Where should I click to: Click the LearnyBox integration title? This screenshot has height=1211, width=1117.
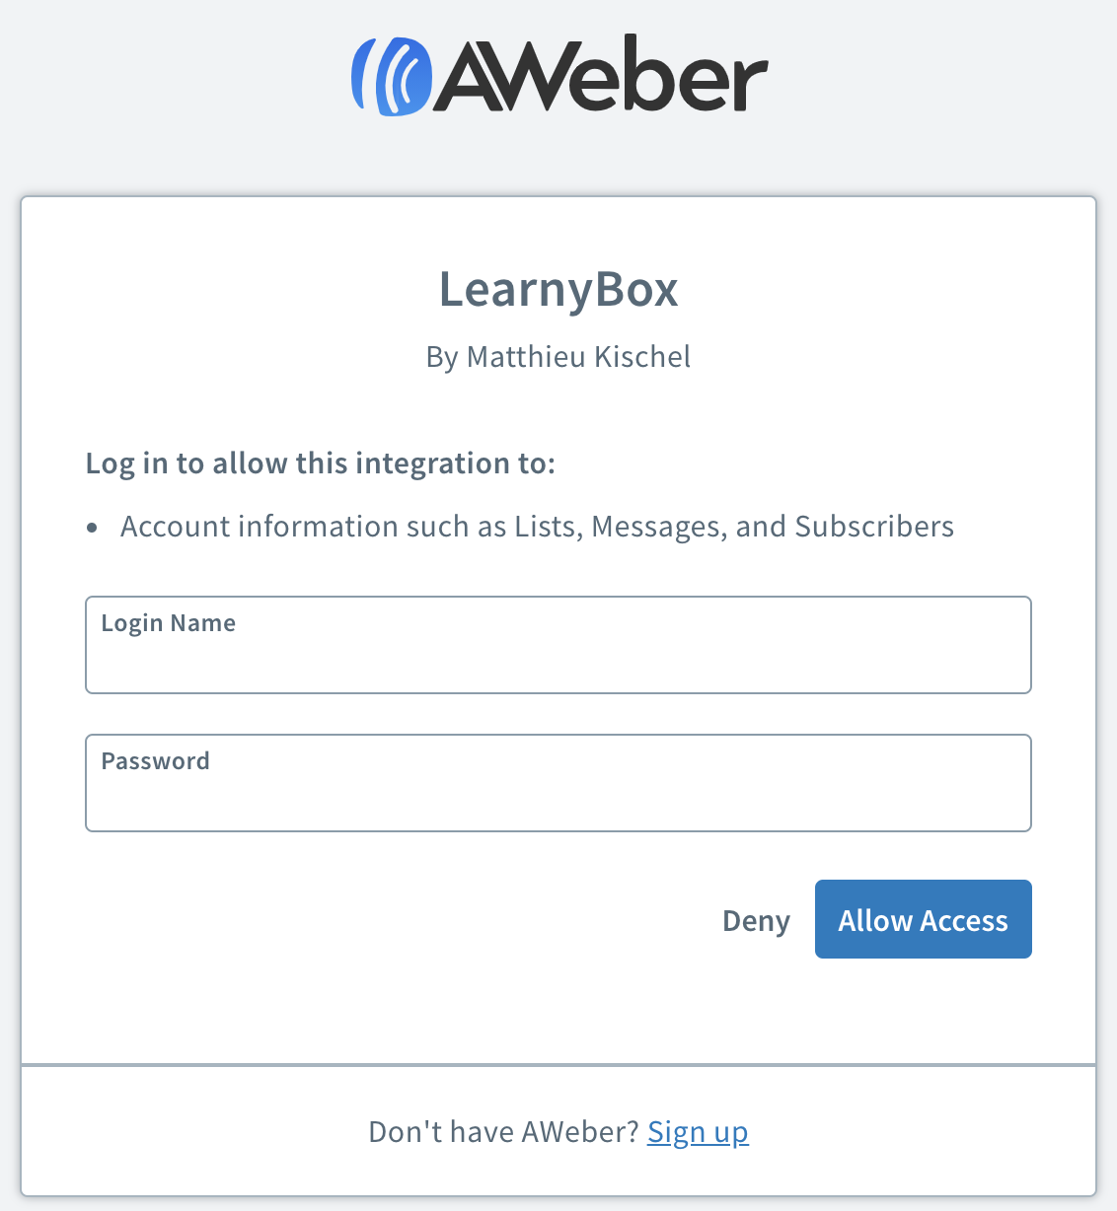(x=558, y=289)
